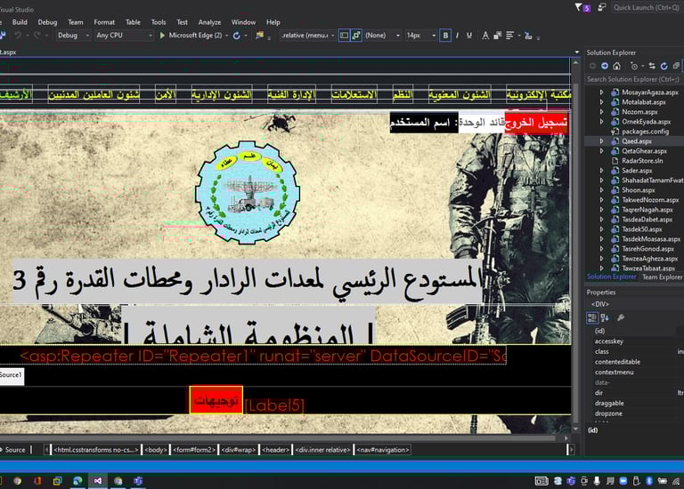Toggle Bold formatting button

pyautogui.click(x=445, y=36)
